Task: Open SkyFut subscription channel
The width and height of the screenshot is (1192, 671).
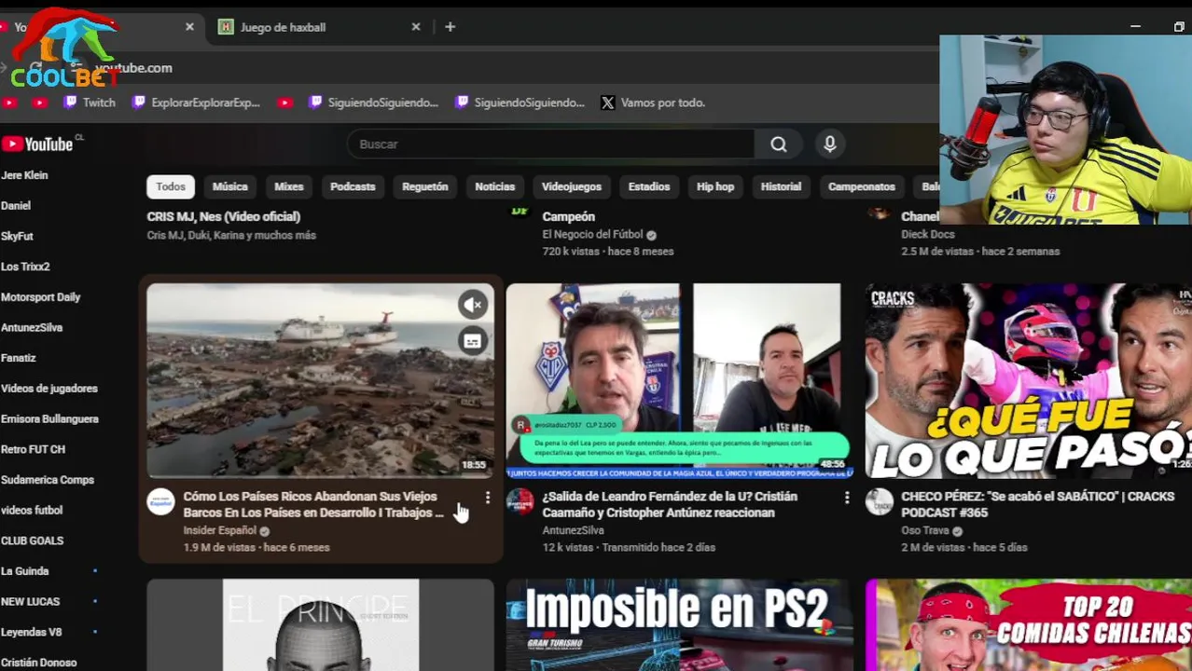Action: point(17,237)
